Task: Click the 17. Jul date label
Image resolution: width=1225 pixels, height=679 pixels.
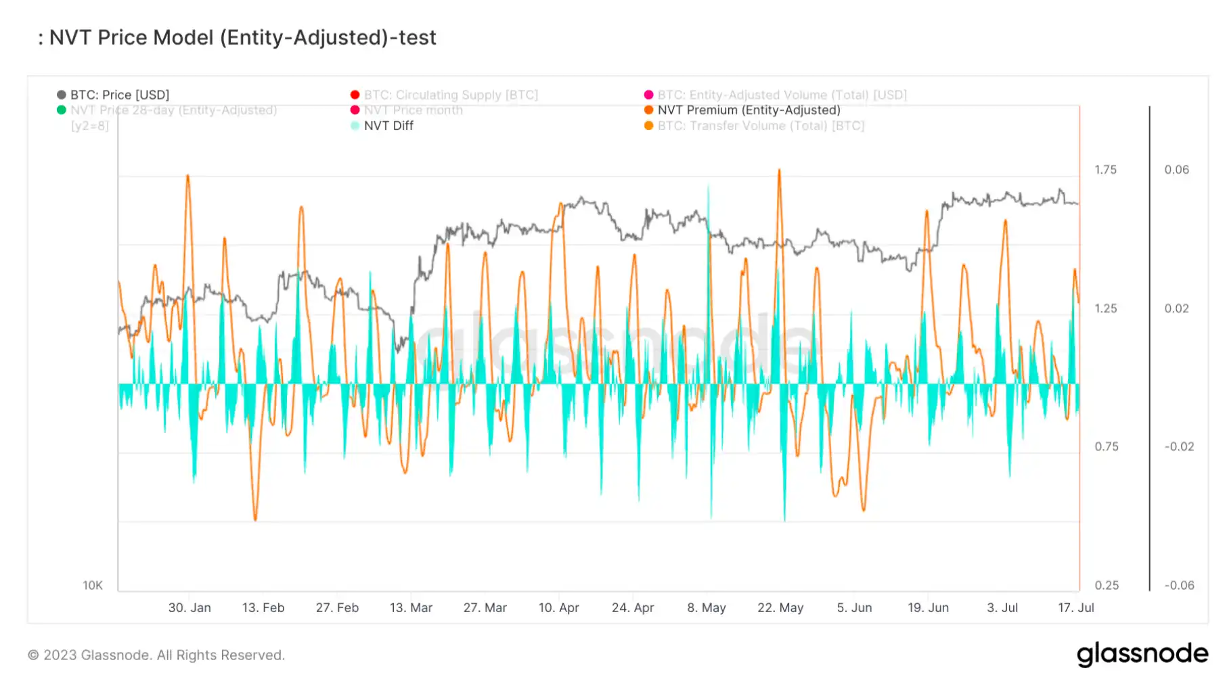Action: 1076,608
